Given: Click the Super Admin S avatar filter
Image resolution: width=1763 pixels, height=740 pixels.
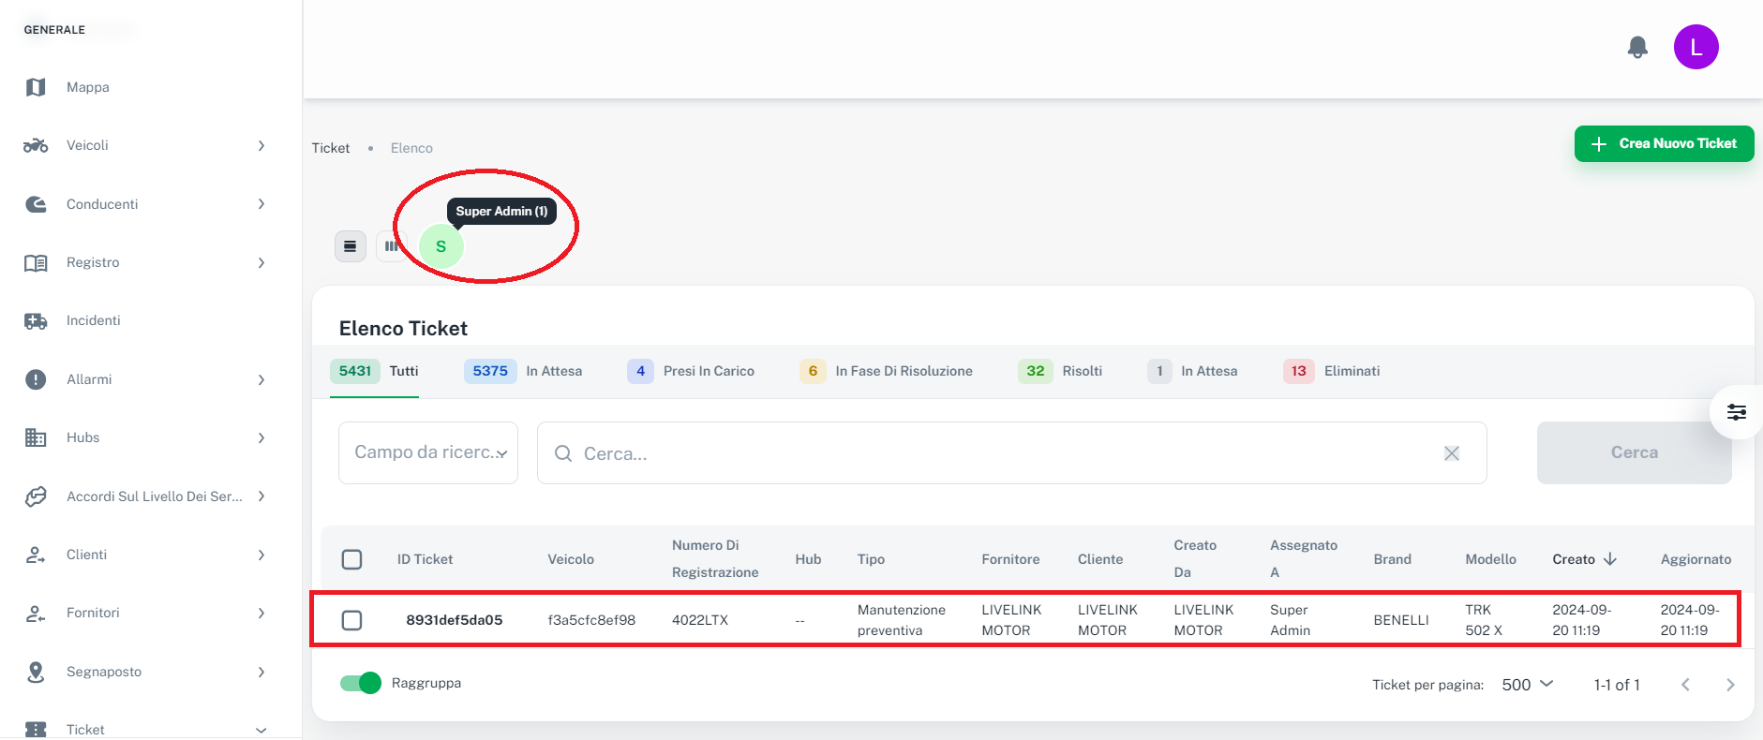Looking at the screenshot, I should pos(441,246).
